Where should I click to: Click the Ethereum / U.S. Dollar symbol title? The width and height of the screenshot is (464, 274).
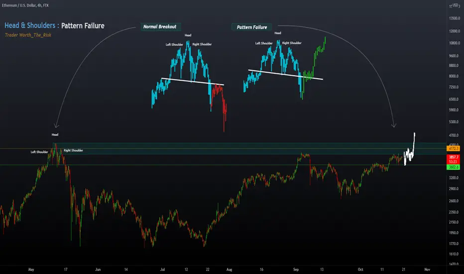(x=25, y=5)
